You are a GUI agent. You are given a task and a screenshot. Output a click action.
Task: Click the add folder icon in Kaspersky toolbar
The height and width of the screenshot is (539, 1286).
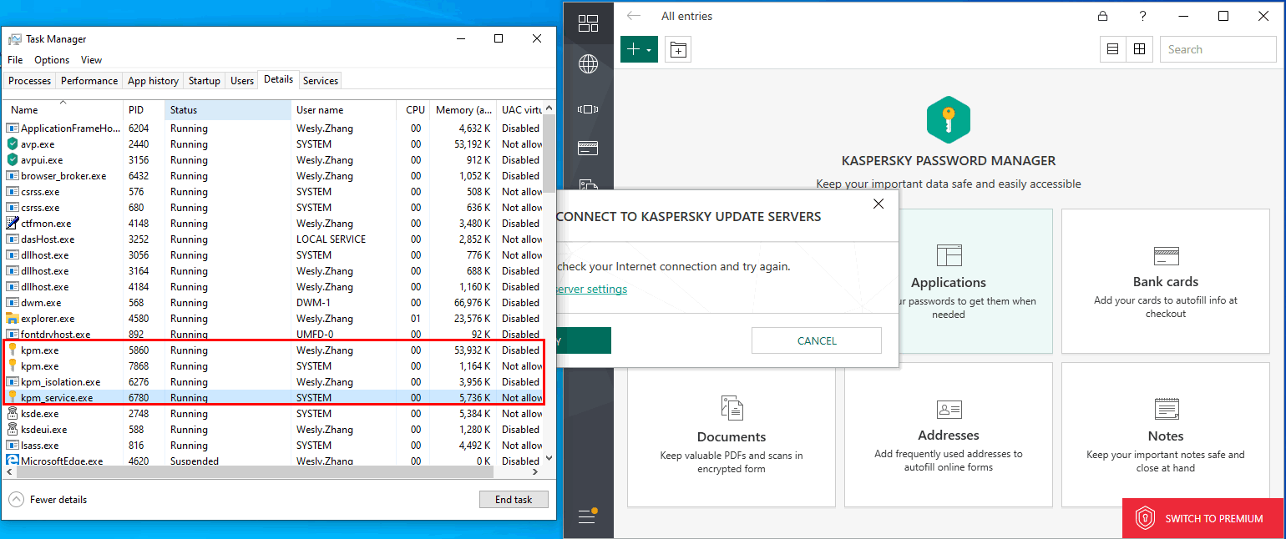[x=678, y=50]
